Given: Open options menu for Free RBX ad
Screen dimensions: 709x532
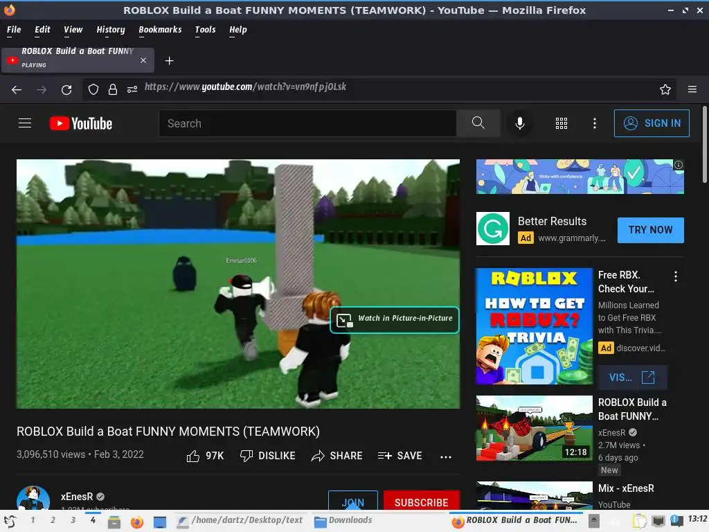Looking at the screenshot, I should click(x=676, y=276).
